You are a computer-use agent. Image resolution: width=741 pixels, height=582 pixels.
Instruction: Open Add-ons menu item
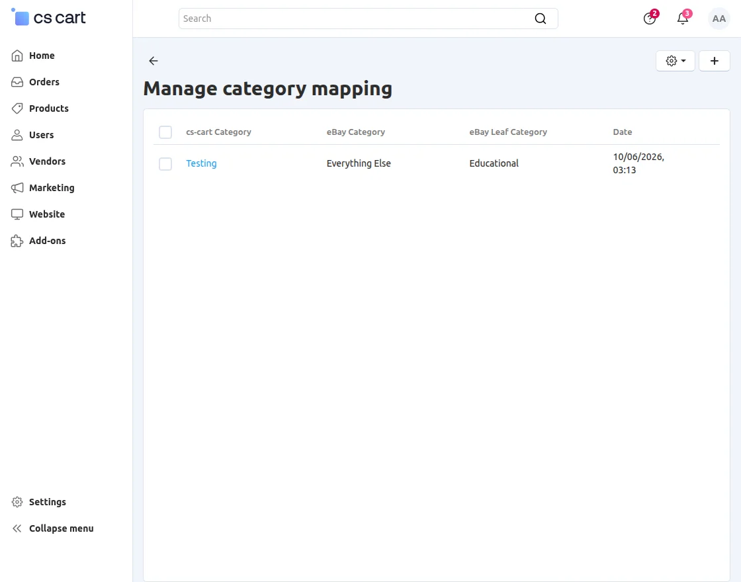coord(47,241)
